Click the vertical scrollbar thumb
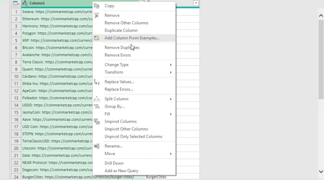Viewport: 324px width, 180px height. (321, 60)
